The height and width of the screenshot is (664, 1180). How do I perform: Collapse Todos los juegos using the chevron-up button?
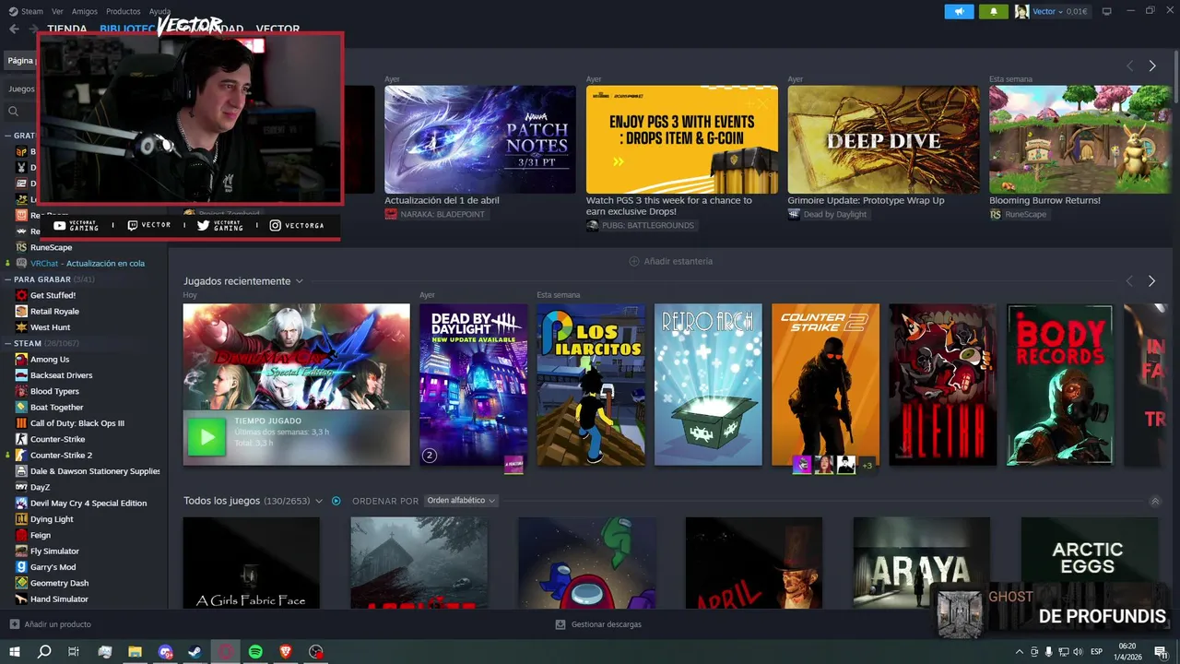[x=1155, y=501]
